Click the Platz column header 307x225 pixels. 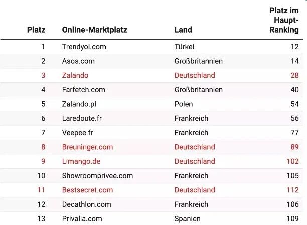click(36, 30)
